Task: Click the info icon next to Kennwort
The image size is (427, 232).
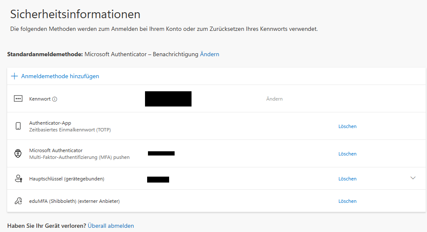Action: pos(55,99)
